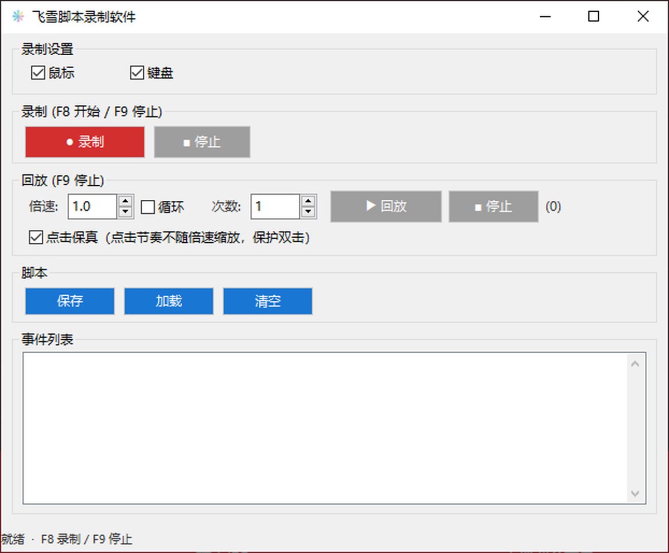
Task: Load a script with 加载 button
Action: pyautogui.click(x=168, y=301)
